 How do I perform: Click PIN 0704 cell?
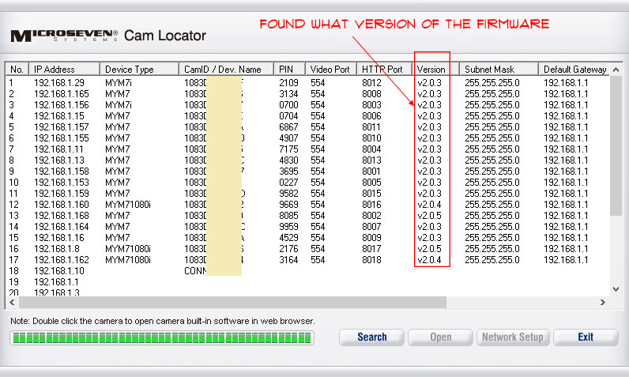(x=289, y=116)
